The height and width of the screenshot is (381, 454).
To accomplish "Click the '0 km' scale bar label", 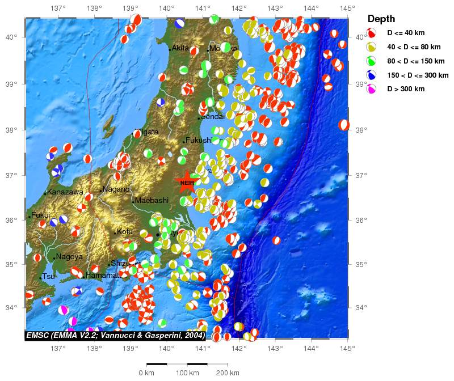I will click(x=146, y=373).
